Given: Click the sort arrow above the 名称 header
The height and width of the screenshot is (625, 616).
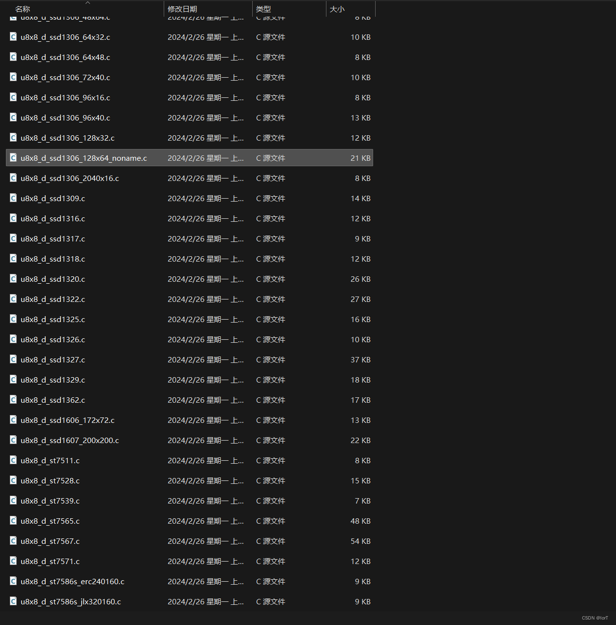Looking at the screenshot, I should pyautogui.click(x=88, y=3).
